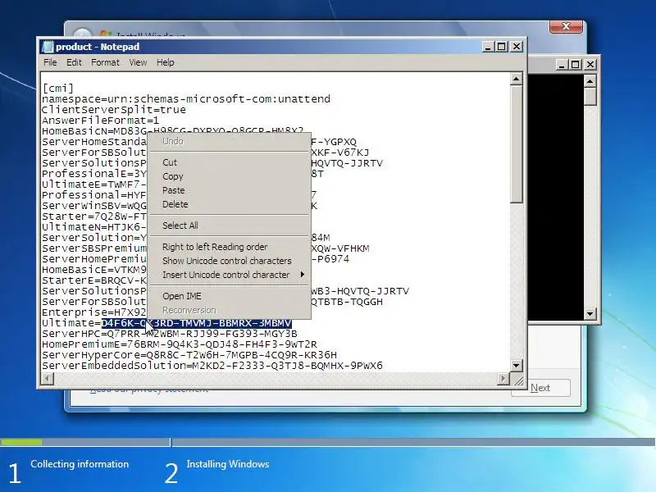Click console window scrollbar down arrow

tap(590, 313)
